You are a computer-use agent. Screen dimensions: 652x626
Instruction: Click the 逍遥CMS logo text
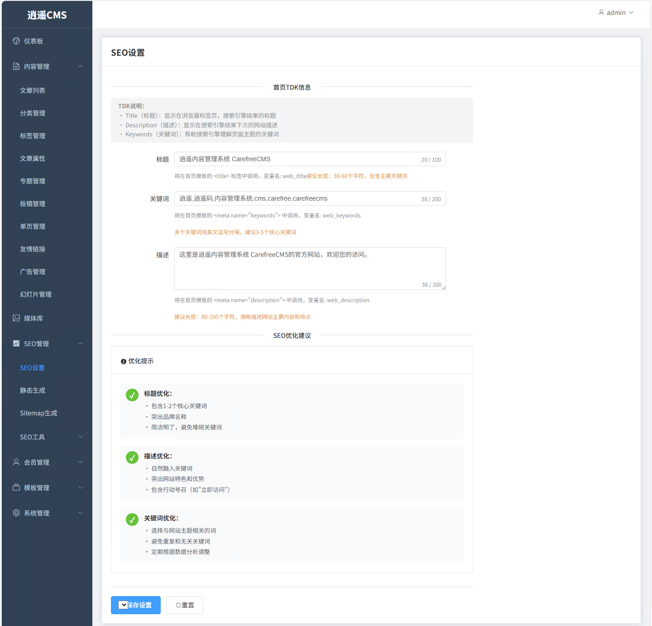click(47, 15)
